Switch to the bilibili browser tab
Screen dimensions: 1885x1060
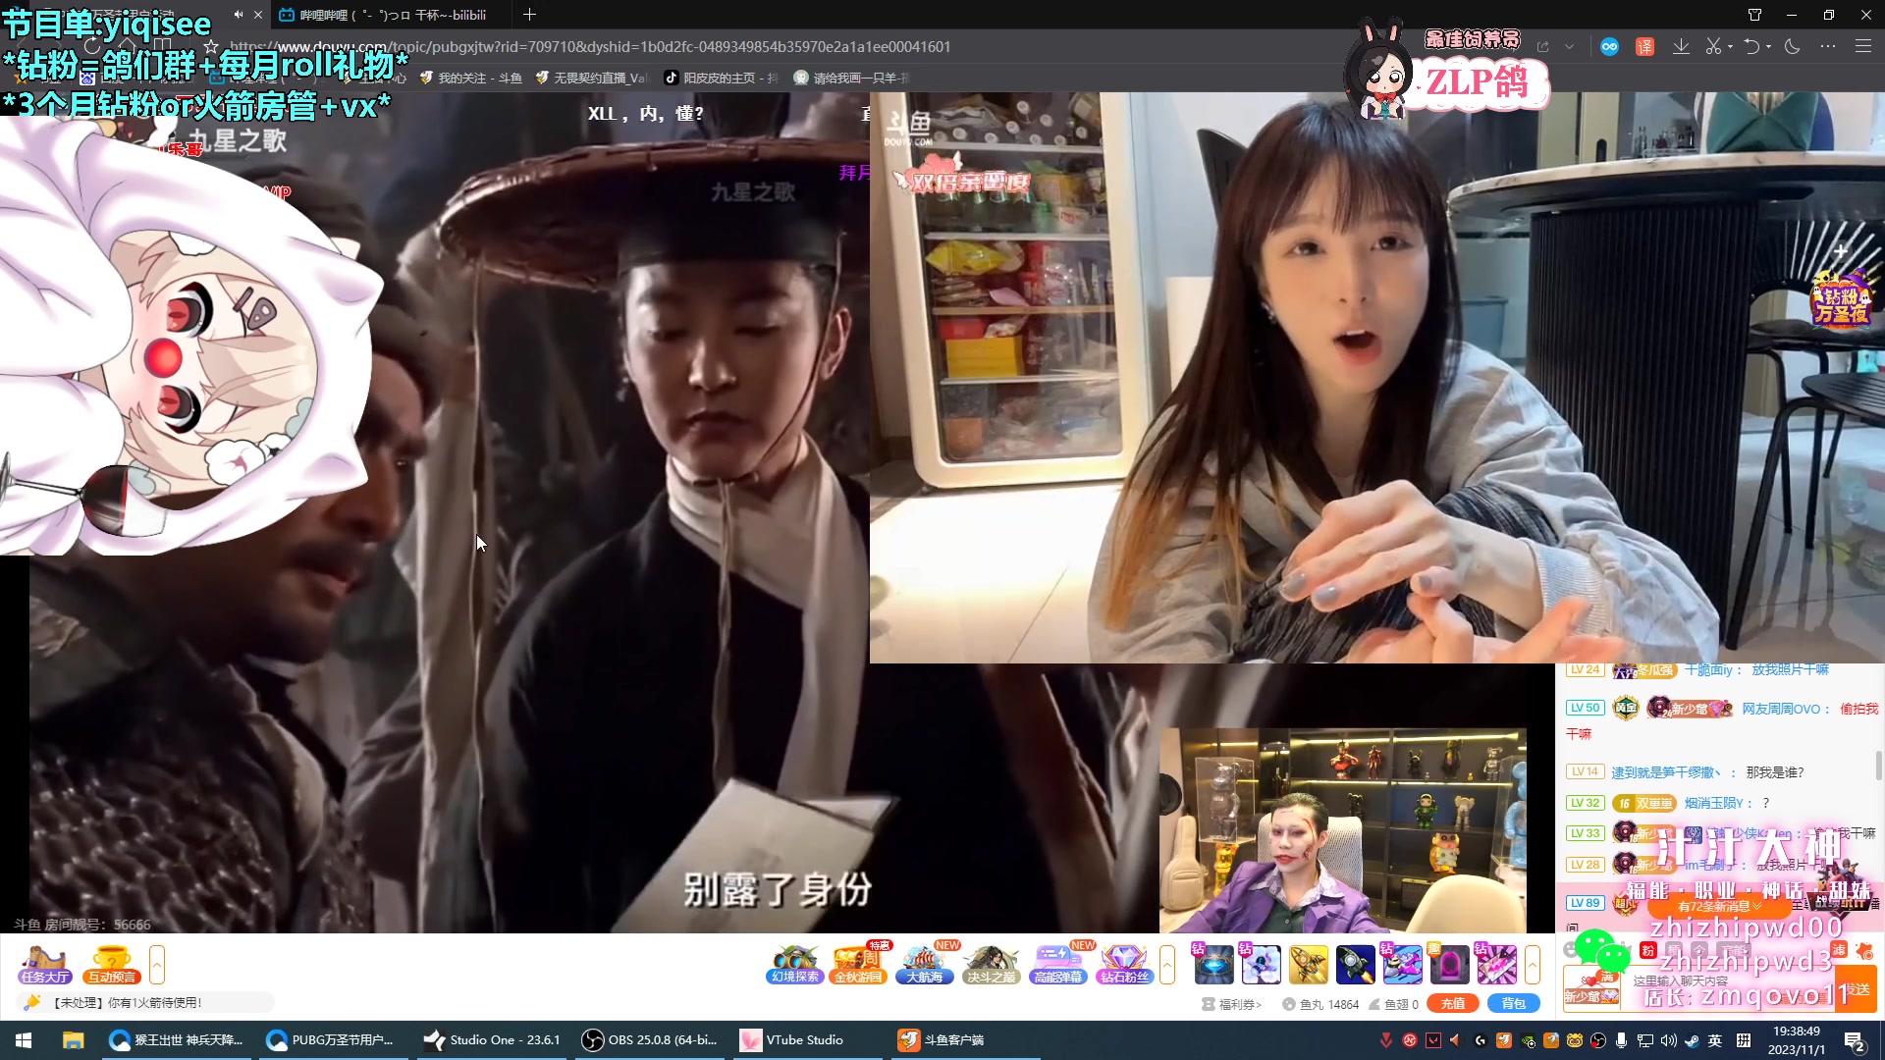(393, 15)
